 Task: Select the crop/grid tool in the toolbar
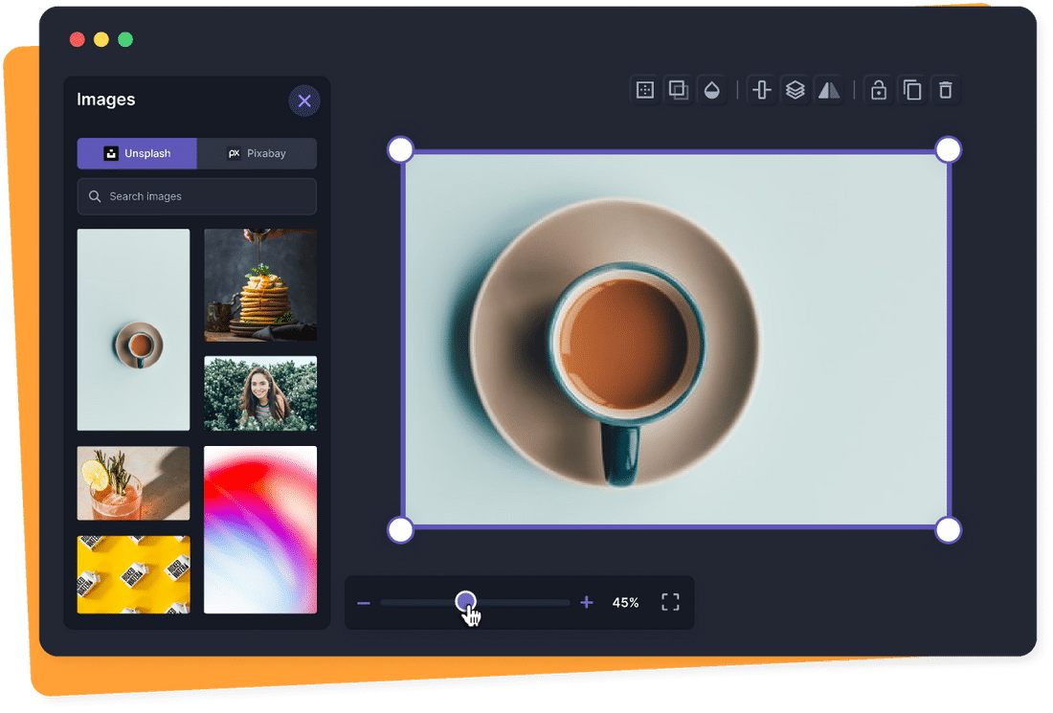[644, 89]
